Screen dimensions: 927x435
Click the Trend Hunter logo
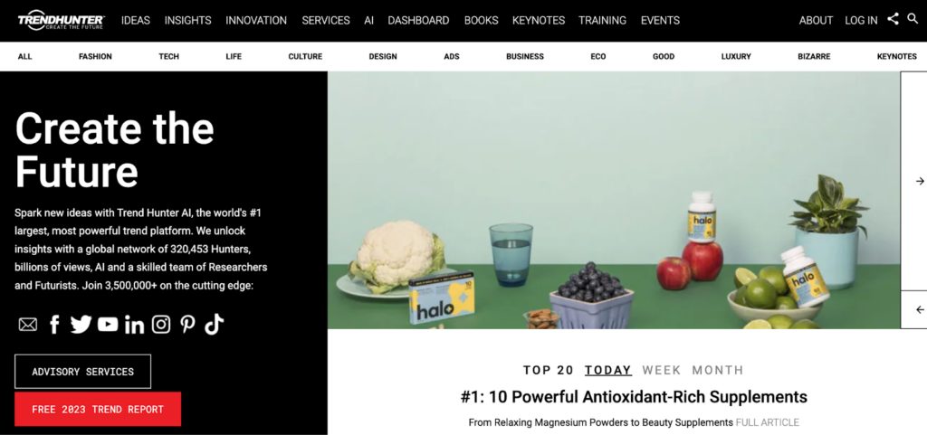point(61,20)
